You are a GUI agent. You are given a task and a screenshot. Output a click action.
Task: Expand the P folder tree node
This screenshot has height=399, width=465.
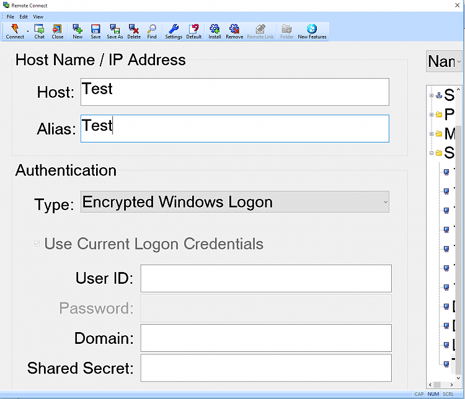432,115
